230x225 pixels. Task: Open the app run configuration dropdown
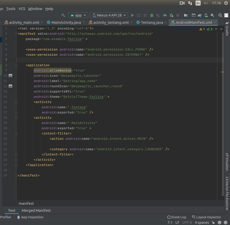(x=78, y=15)
